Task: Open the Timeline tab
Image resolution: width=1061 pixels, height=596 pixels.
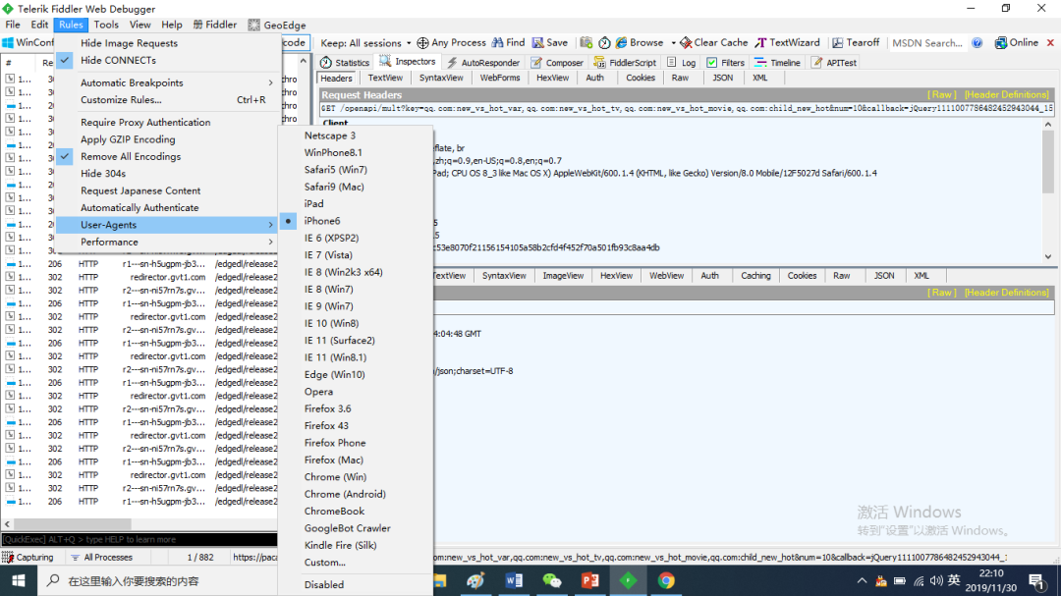Action: tap(777, 62)
